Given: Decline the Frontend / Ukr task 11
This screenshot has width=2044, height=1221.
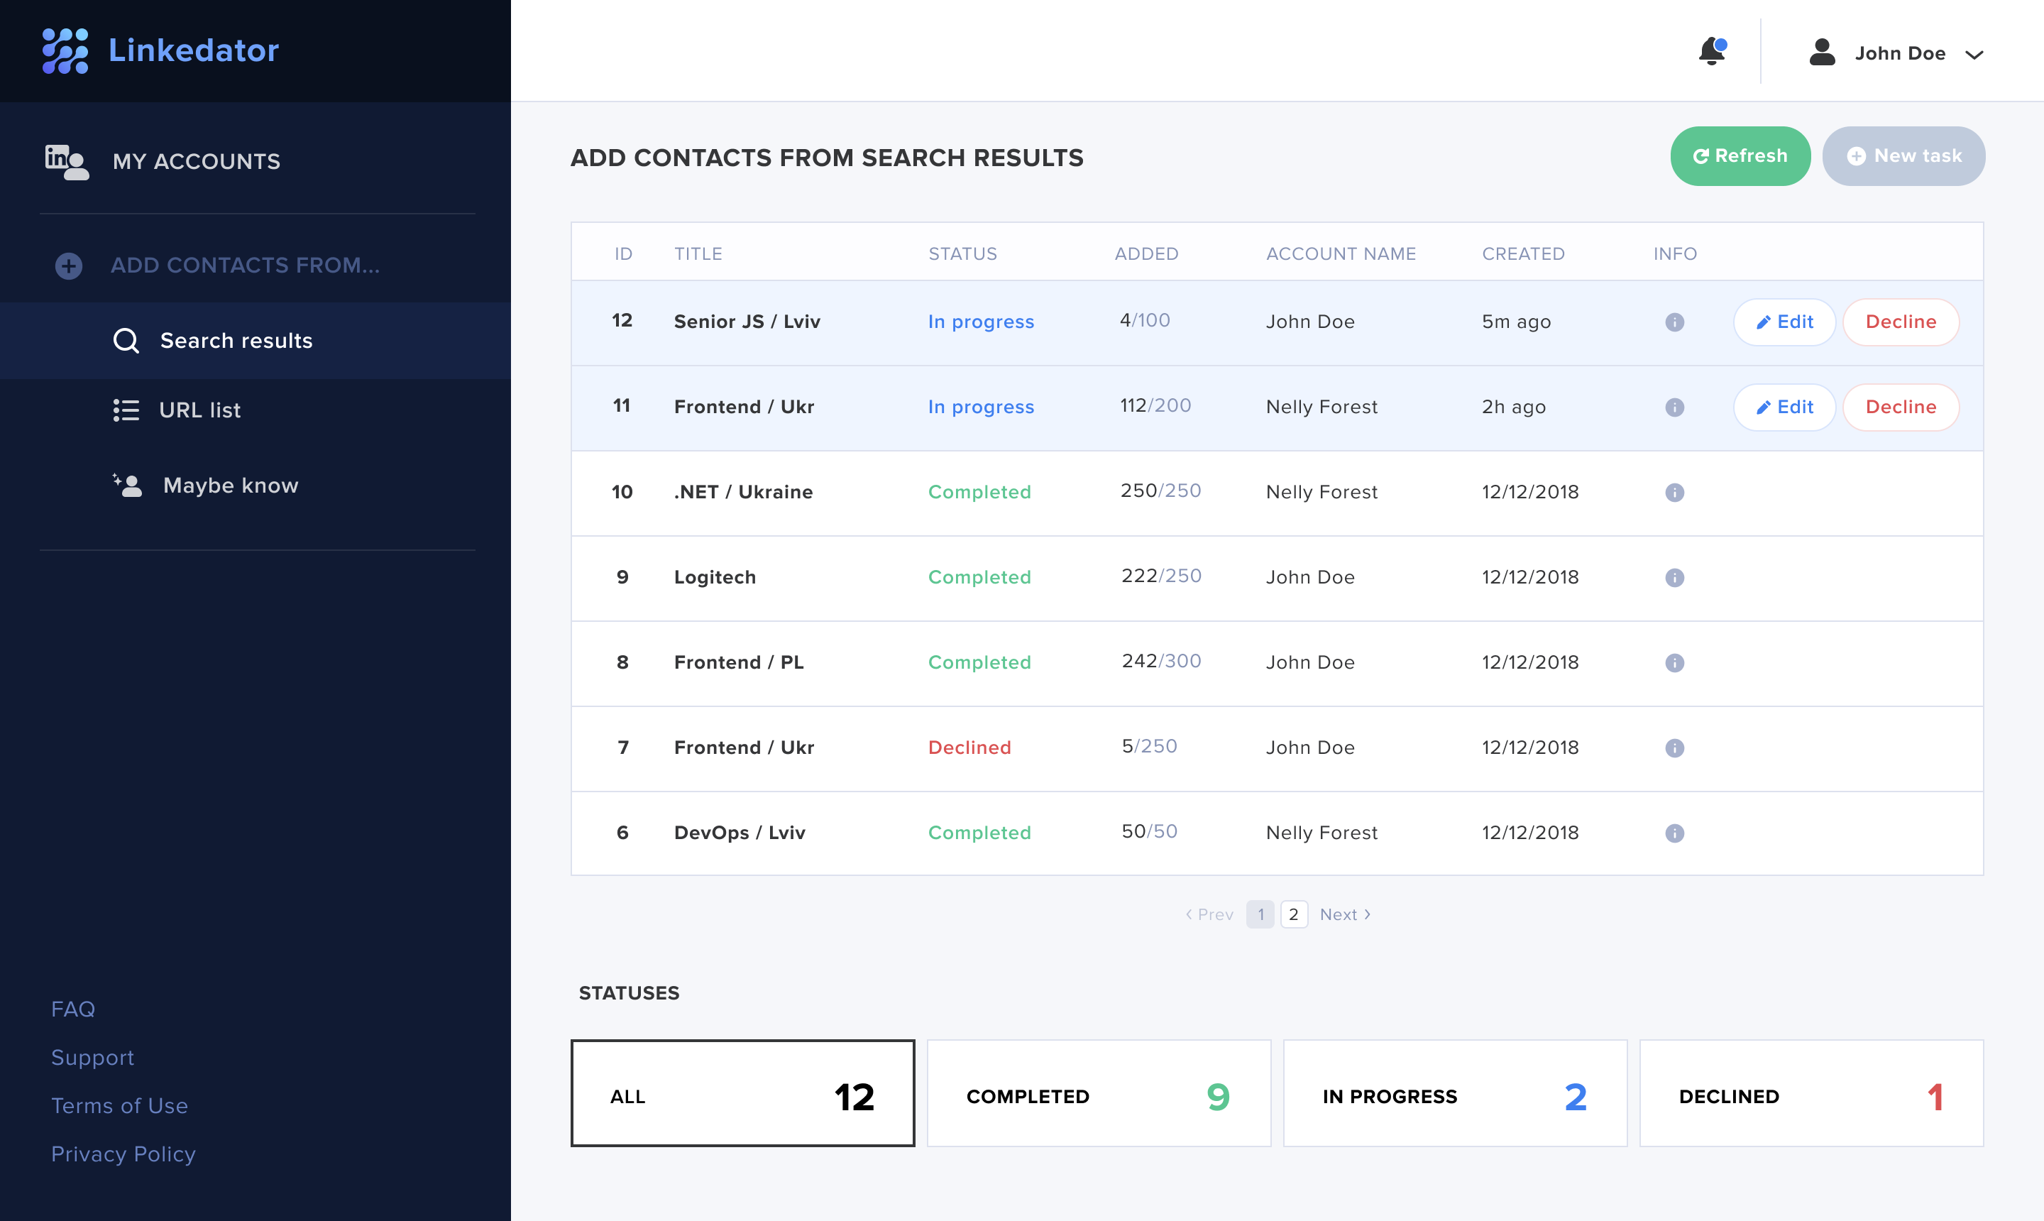Looking at the screenshot, I should pos(1900,407).
